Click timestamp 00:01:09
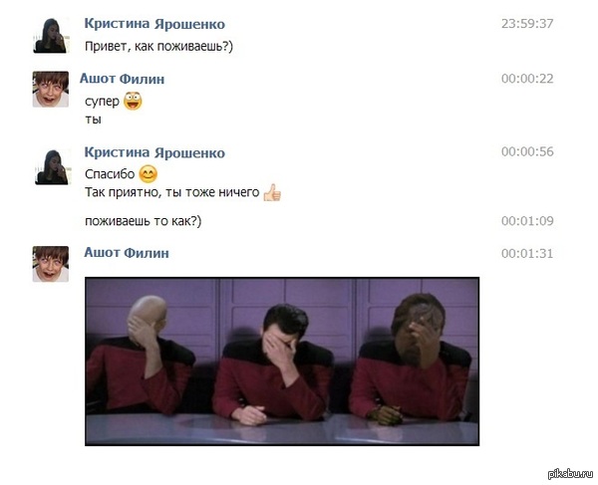This screenshot has height=485, width=598. click(527, 221)
